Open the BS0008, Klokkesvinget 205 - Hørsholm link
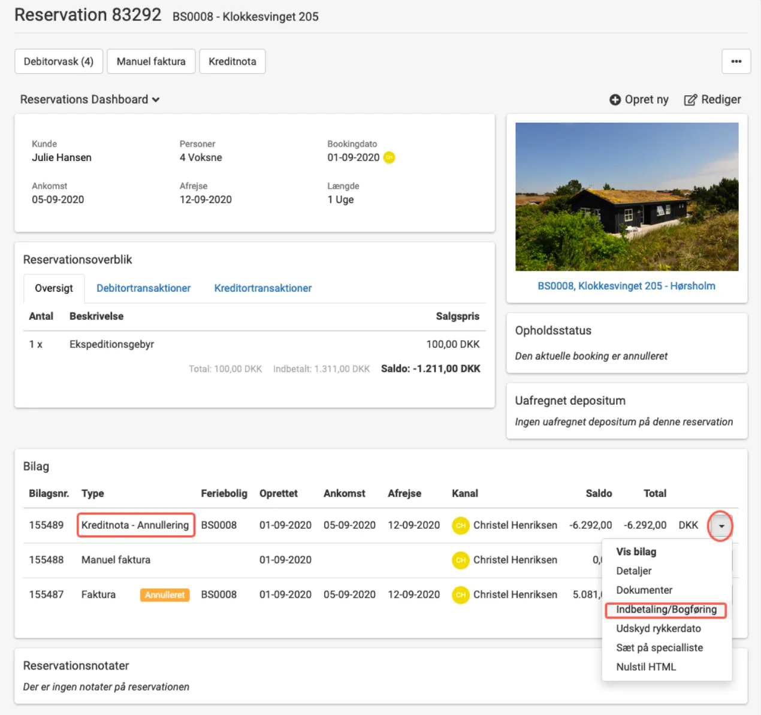The height and width of the screenshot is (715, 761). (626, 286)
